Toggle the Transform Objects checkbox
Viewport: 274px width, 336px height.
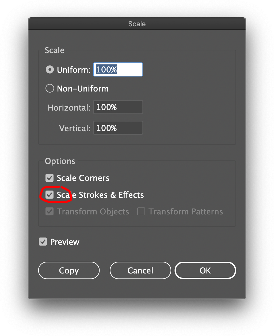click(x=49, y=211)
